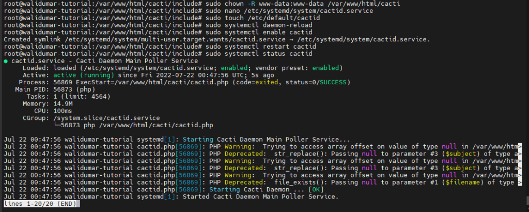Screen dimensions: 529x212
Task: Click the '56873 php /var/www/html/cacti/cactid.php' tree line
Action: [x=137, y=125]
